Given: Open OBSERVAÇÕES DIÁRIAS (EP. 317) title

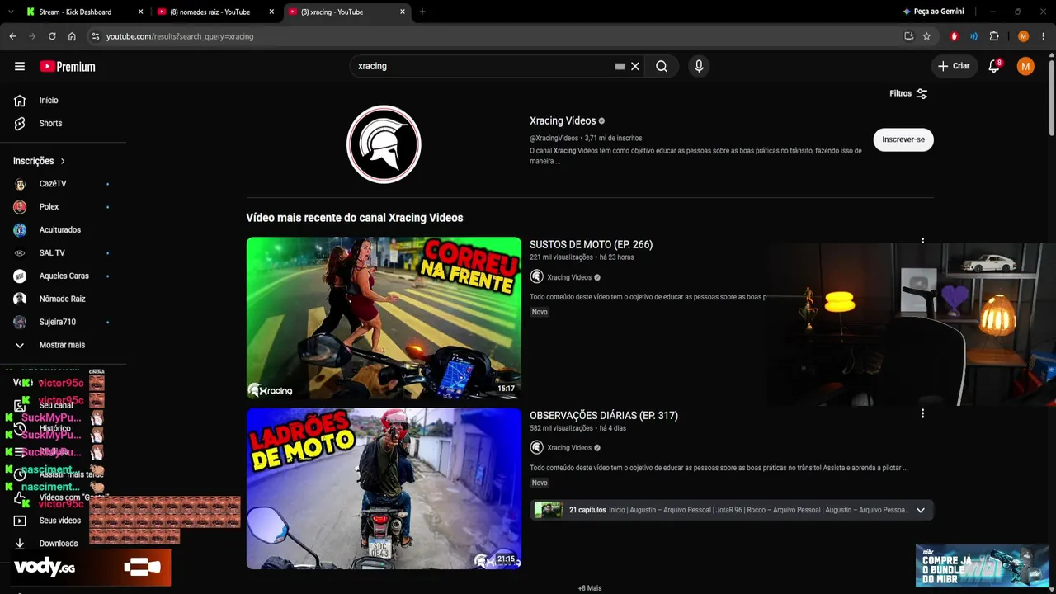Looking at the screenshot, I should (x=604, y=416).
